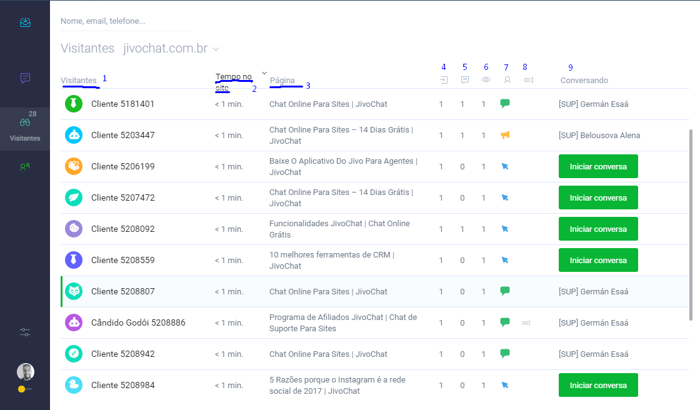
Task: Select visitor name Cândido Godói 5208886
Action: click(138, 323)
